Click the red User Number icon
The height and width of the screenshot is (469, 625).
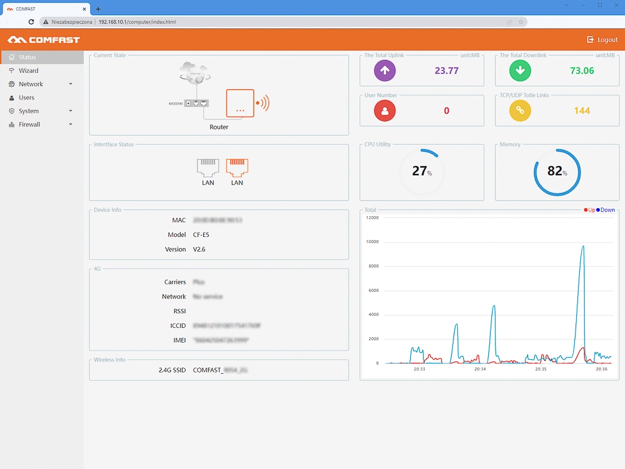pyautogui.click(x=385, y=111)
